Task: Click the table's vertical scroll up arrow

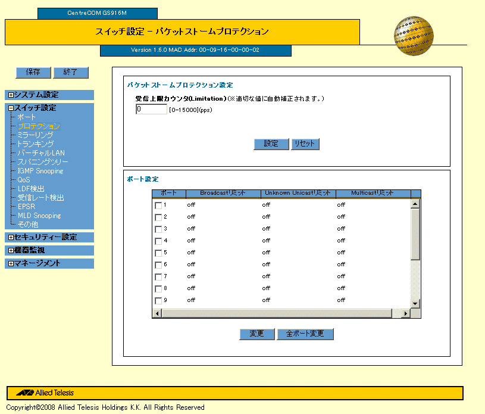Action: pos(415,204)
